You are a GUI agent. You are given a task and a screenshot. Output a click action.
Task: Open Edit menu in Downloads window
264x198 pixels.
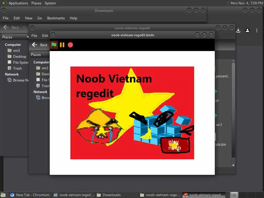click(17, 18)
